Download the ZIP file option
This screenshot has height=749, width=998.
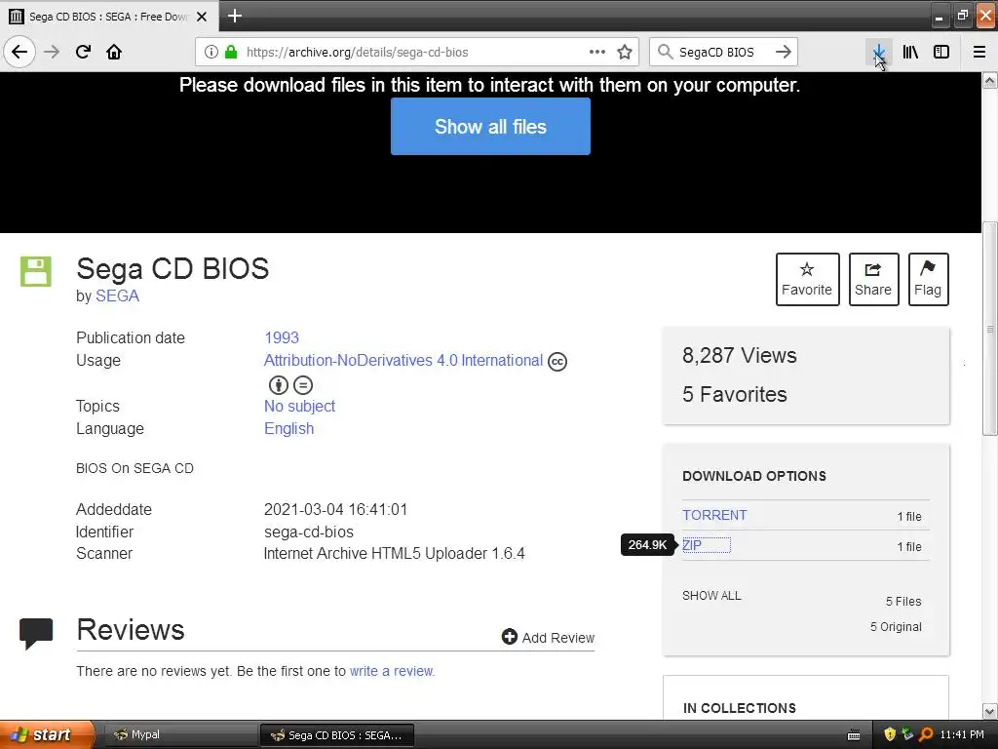[x=692, y=545]
